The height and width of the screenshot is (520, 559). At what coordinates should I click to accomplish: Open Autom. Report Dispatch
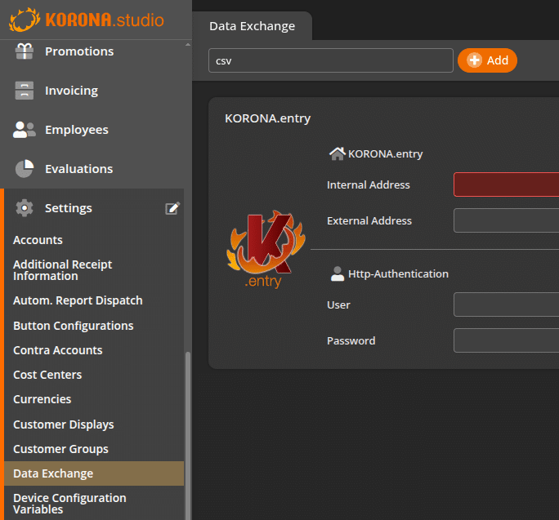coord(78,300)
